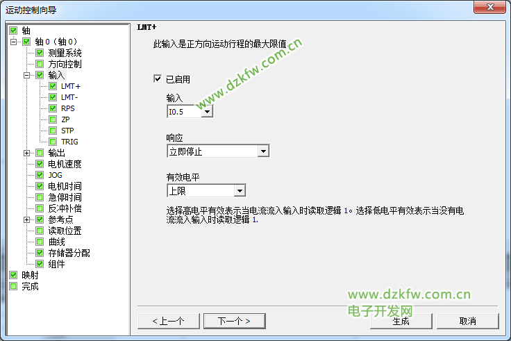Click the 取消 button

[468, 321]
